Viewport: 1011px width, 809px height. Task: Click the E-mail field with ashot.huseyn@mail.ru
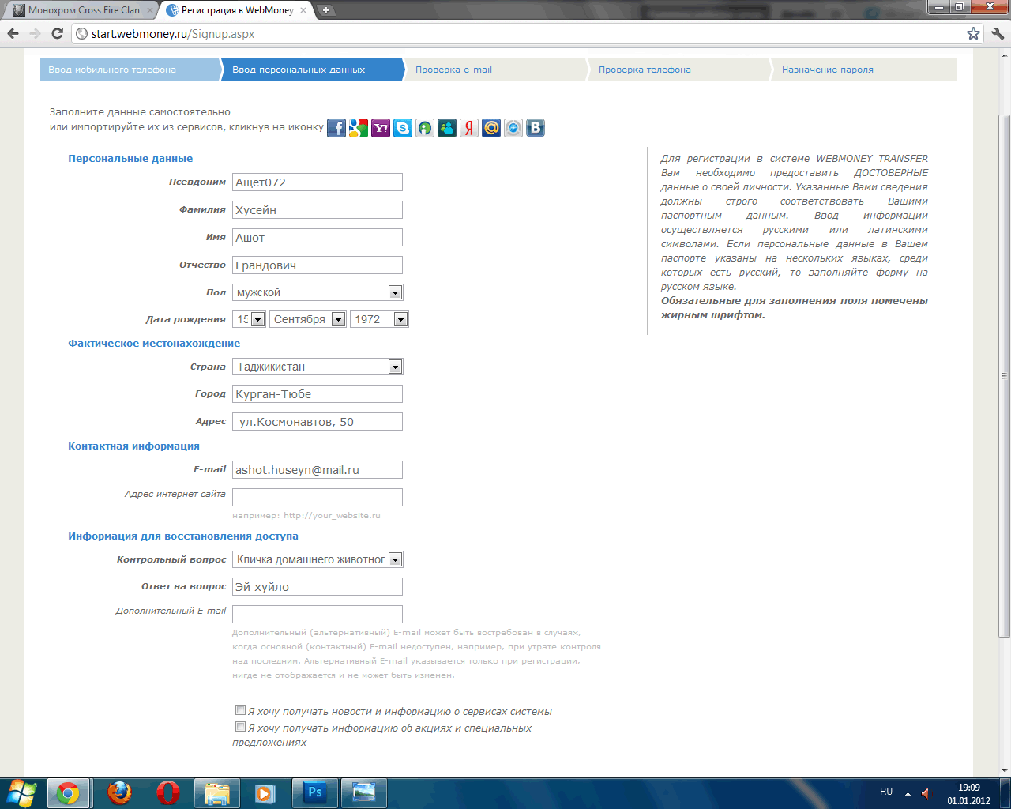318,469
